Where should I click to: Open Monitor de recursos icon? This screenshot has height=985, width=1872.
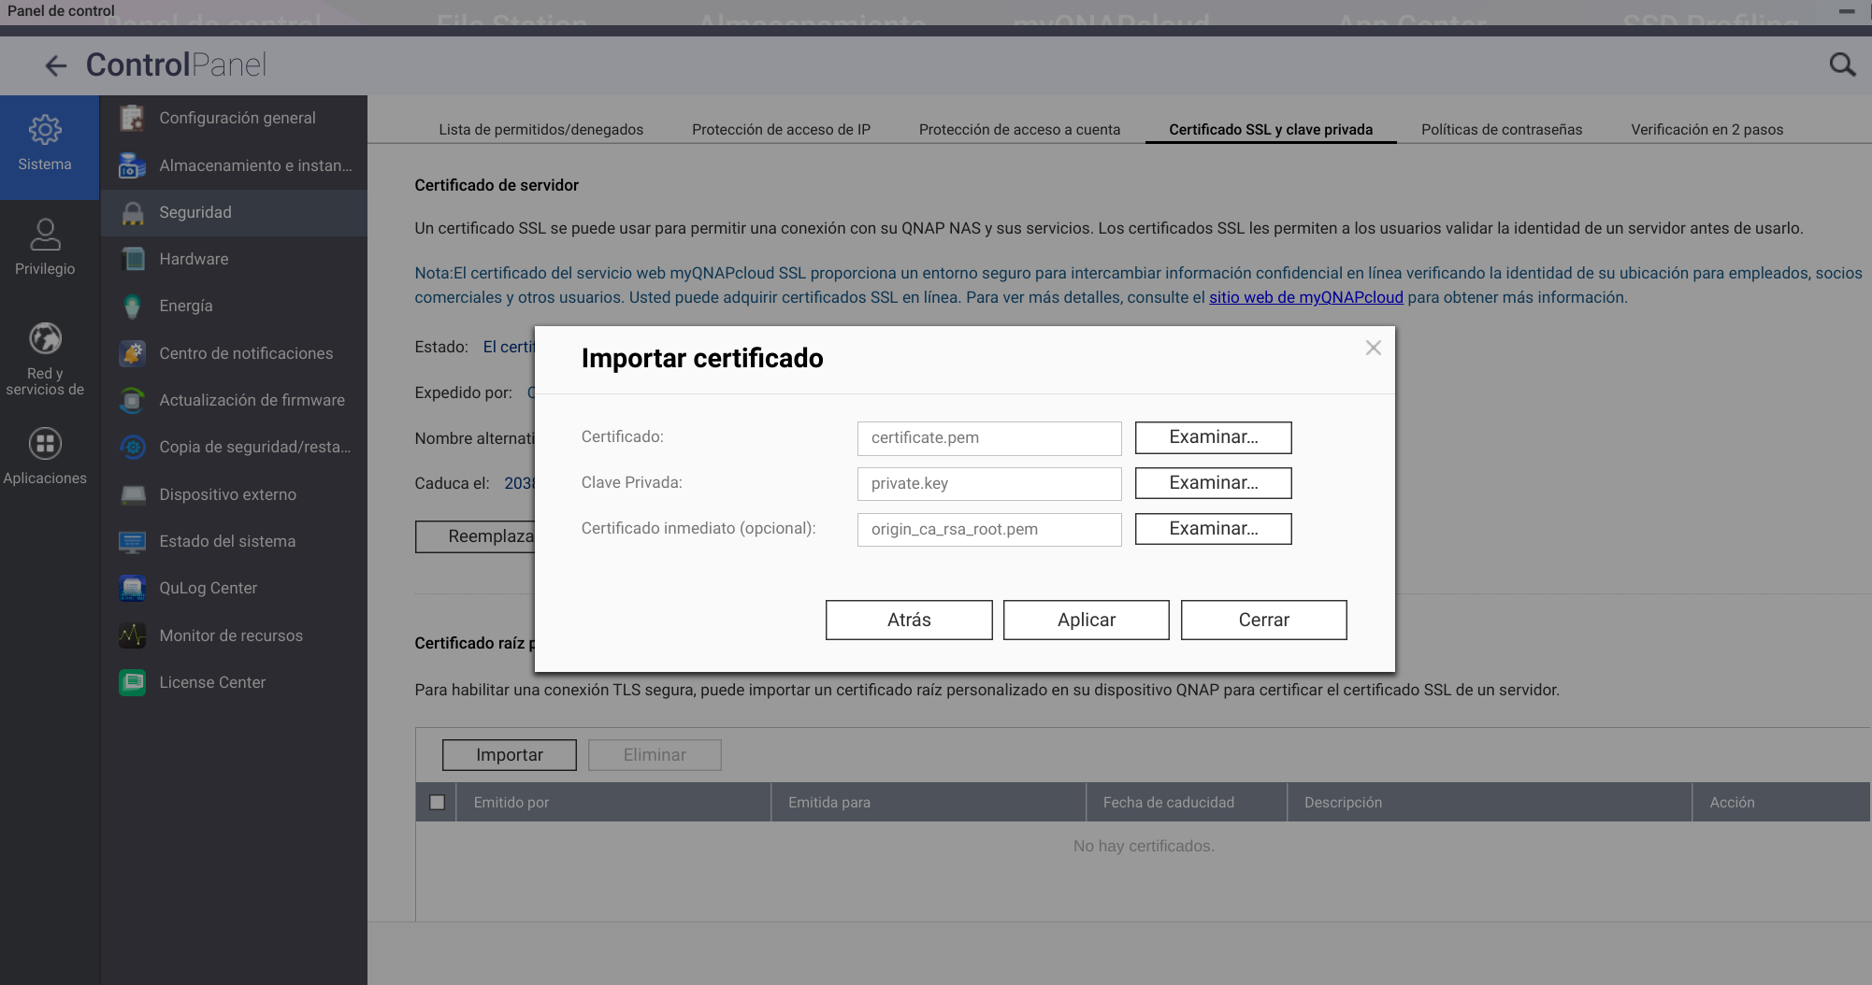pos(133,635)
